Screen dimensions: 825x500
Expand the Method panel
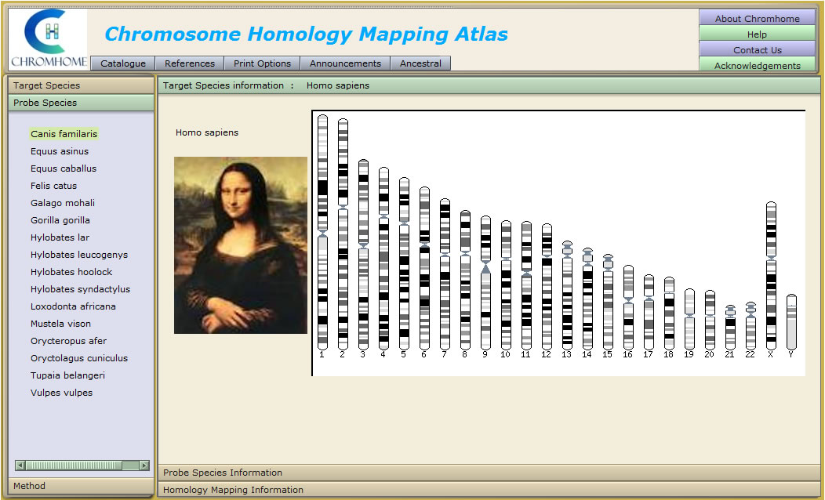tap(81, 486)
